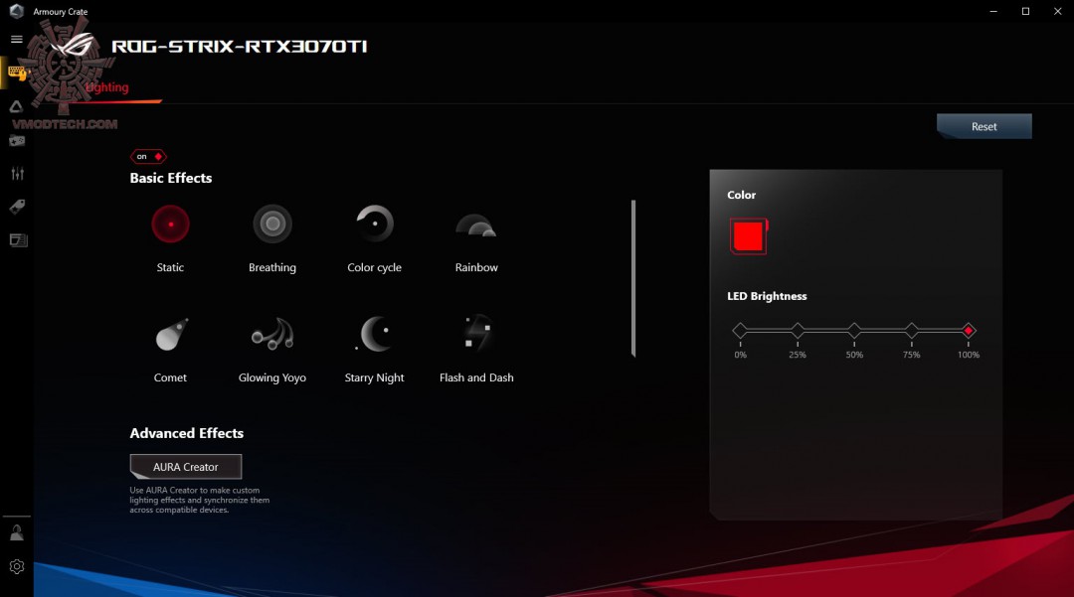Viewport: 1074px width, 597px height.
Task: Pick the Comet lighting effect
Action: [170, 335]
